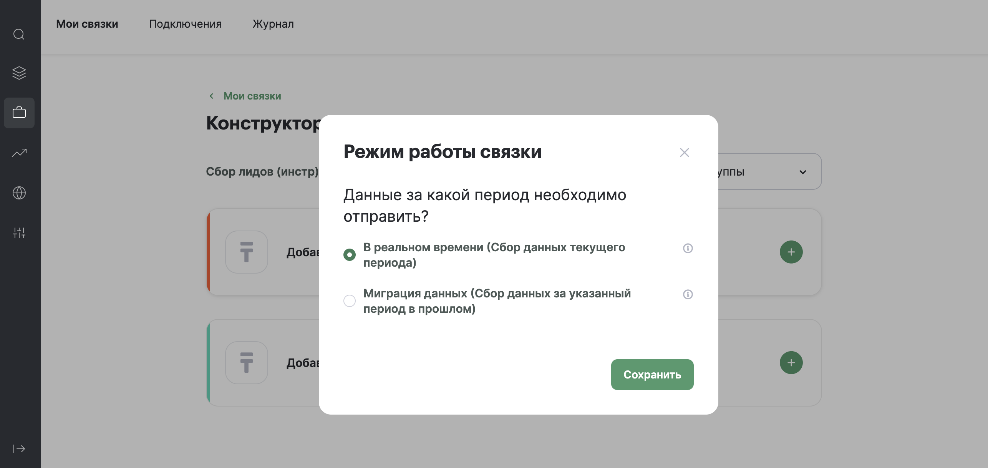The image size is (988, 468).
Task: Open the globe icon in the sidebar
Action: (19, 193)
